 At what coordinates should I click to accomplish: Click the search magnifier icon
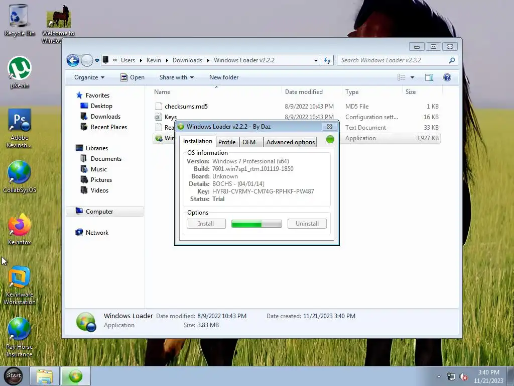(452, 60)
